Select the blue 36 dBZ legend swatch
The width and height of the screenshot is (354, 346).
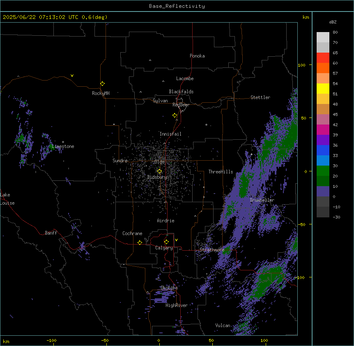point(323,150)
